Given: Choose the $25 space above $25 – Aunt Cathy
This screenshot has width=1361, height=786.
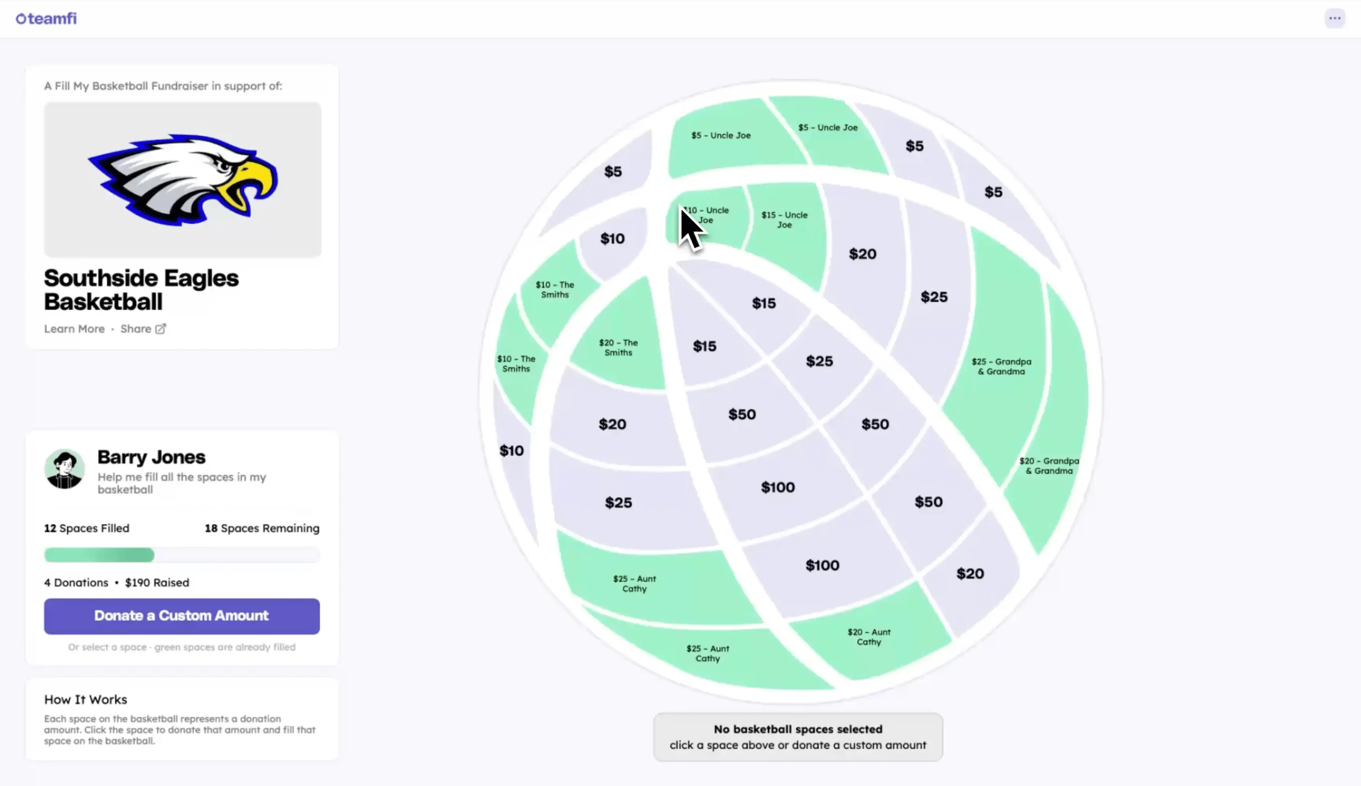Looking at the screenshot, I should pyautogui.click(x=618, y=503).
